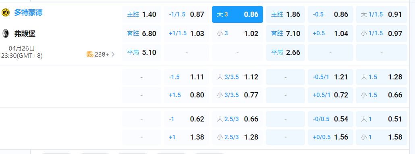Choose 小 1.5 at 0.66
Viewport: 415px width, 154px height.
[x=382, y=95]
